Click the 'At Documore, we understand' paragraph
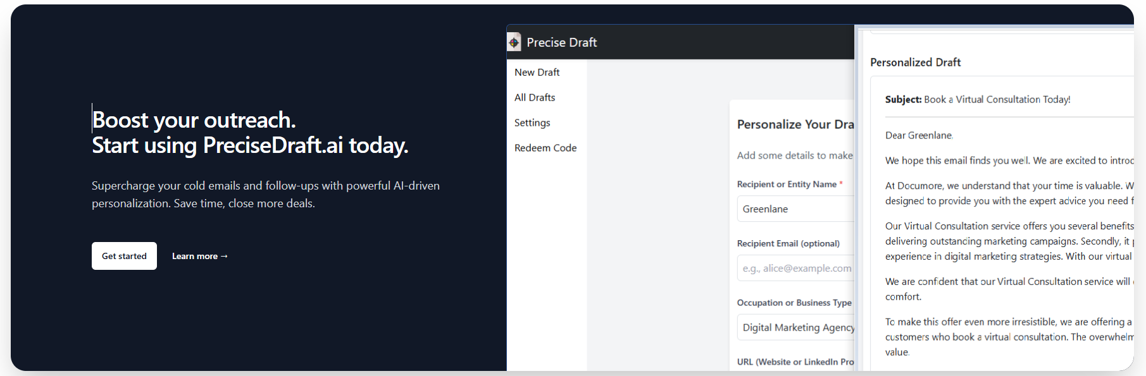This screenshot has height=376, width=1146. coord(1009,193)
